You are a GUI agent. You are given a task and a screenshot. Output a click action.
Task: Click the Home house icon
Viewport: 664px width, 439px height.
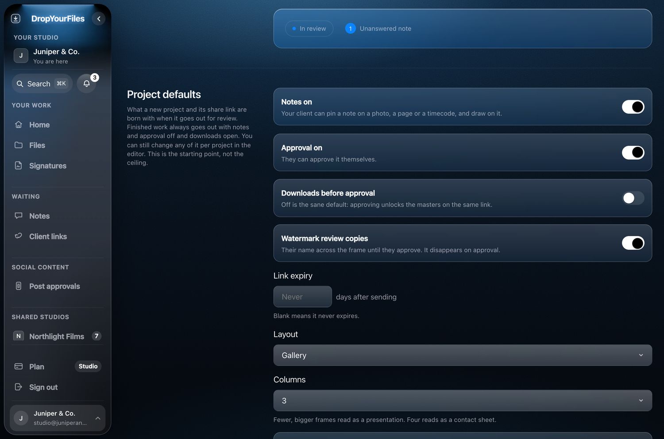(x=19, y=125)
